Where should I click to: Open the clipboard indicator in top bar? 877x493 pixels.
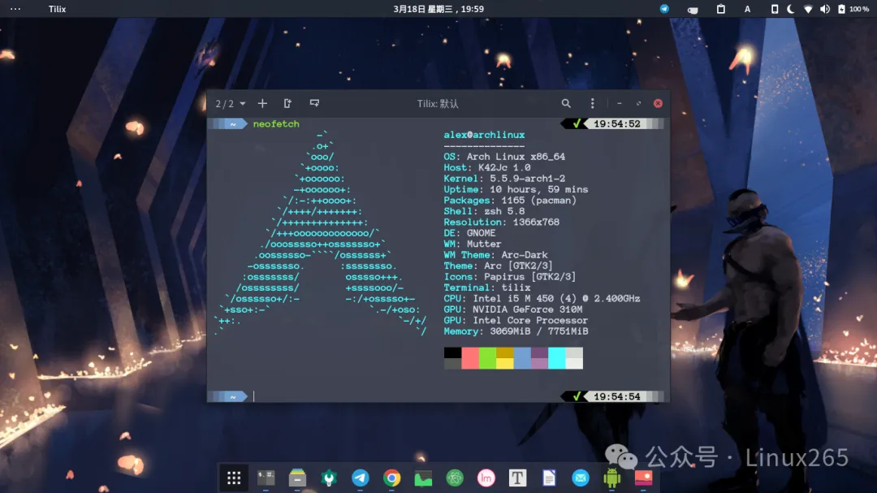721,9
